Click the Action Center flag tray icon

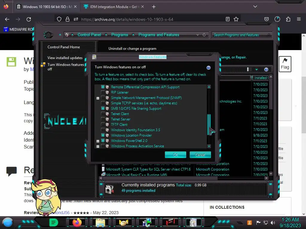pyautogui.click(x=258, y=222)
